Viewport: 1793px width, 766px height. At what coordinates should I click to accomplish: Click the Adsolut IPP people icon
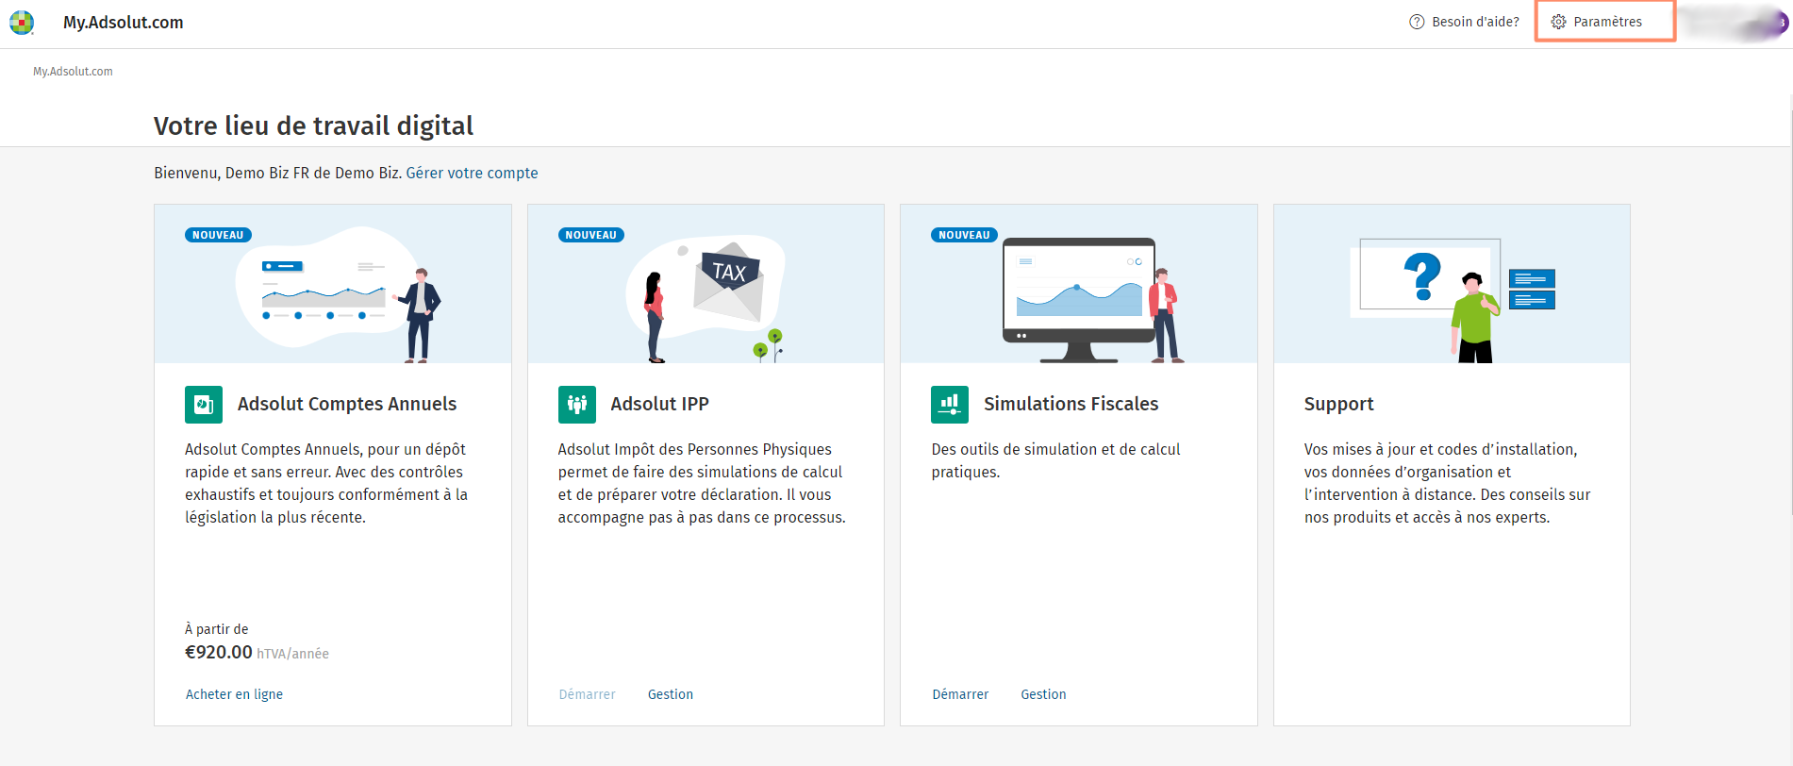[577, 405]
